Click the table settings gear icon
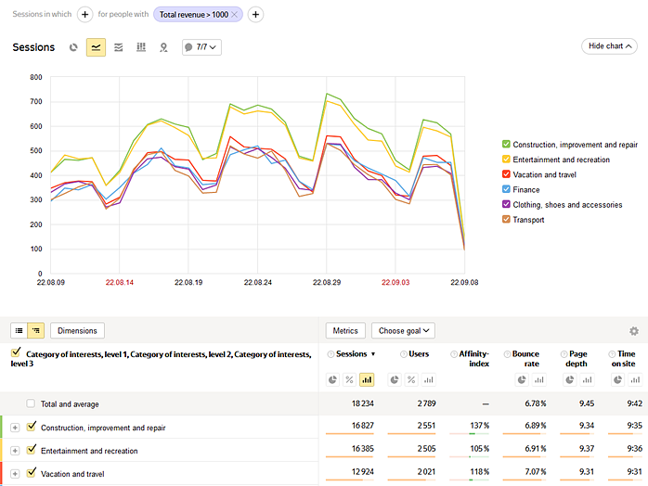This screenshot has height=486, width=648. 634,331
